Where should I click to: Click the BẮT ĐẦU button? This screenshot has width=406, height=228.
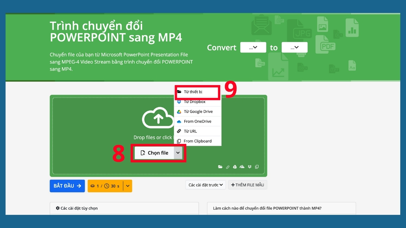[x=67, y=186]
